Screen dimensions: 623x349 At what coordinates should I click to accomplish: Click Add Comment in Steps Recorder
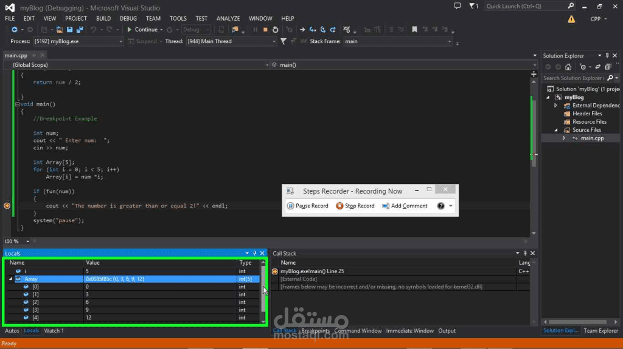point(405,206)
